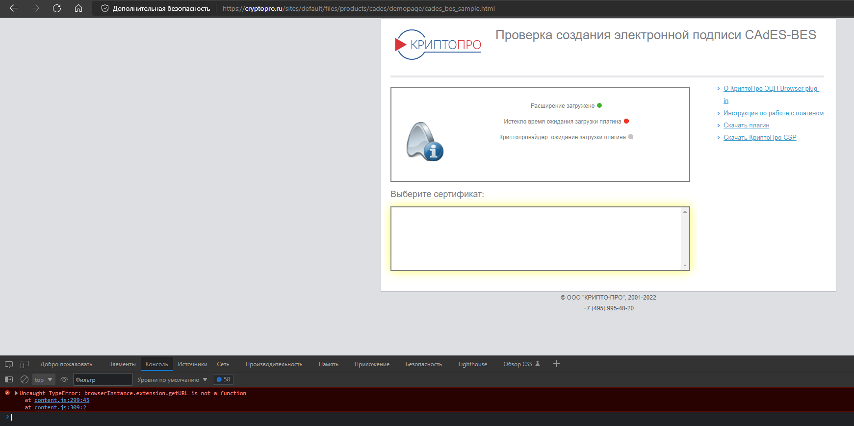Click the 'Фильтр' console filter field
854x426 pixels.
pos(103,380)
